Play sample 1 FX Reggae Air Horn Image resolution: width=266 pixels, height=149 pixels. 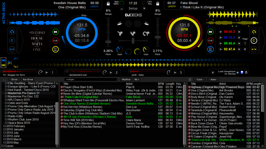coord(47,73)
